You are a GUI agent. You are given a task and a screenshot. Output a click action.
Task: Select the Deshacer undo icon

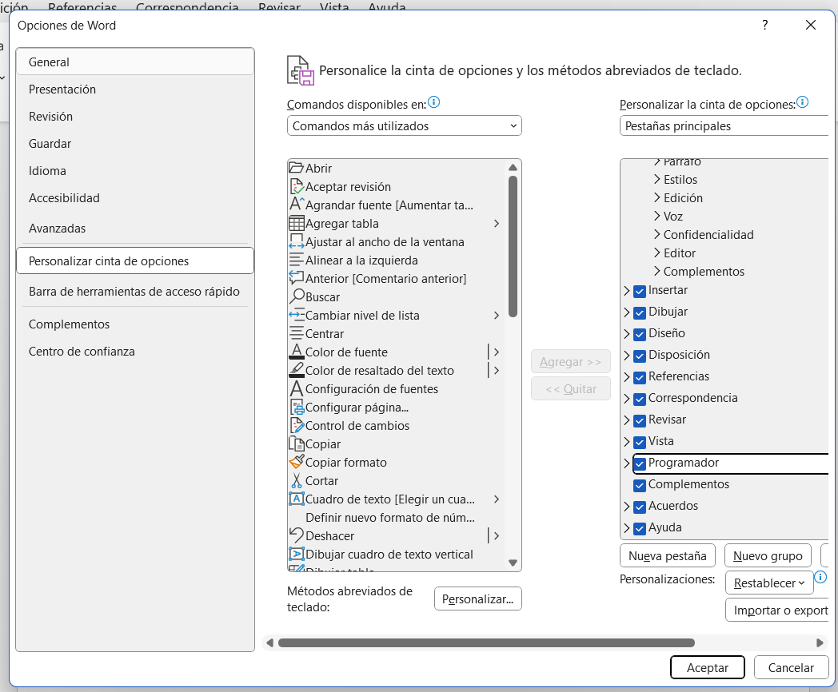click(296, 536)
